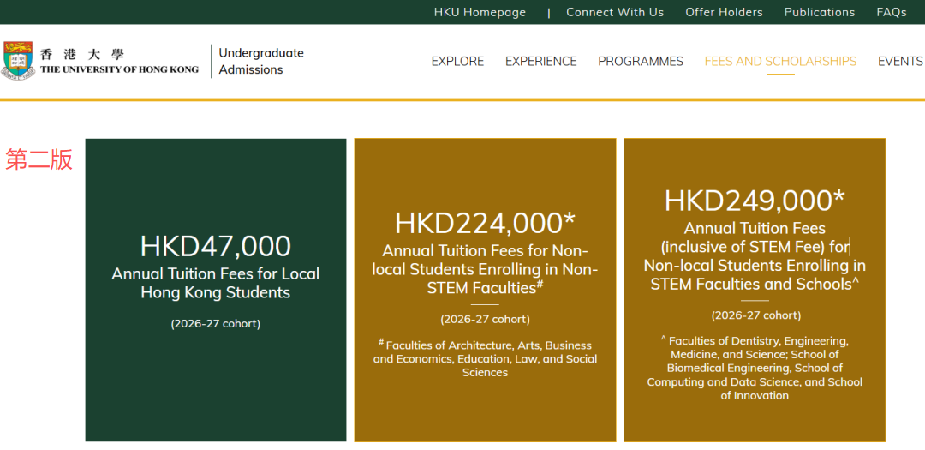
Task: Open the HKU Homepage link
Action: coord(480,12)
